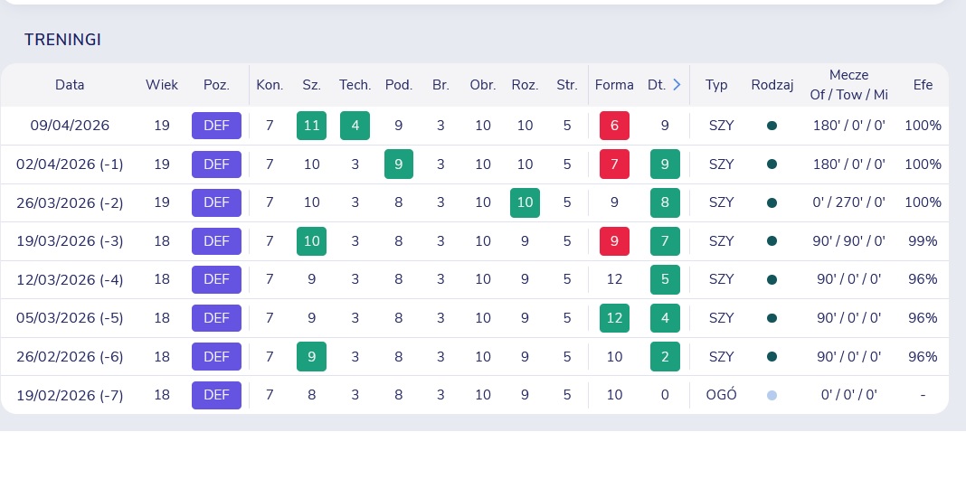
Task: Click the OGÓ type in the 19/02/2026 row
Action: (721, 395)
